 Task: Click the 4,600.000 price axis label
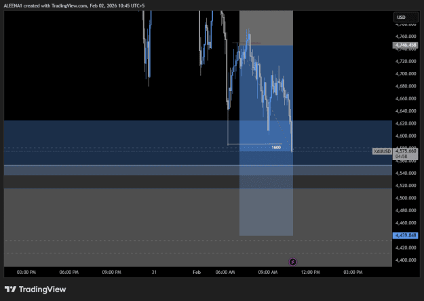pos(406,136)
